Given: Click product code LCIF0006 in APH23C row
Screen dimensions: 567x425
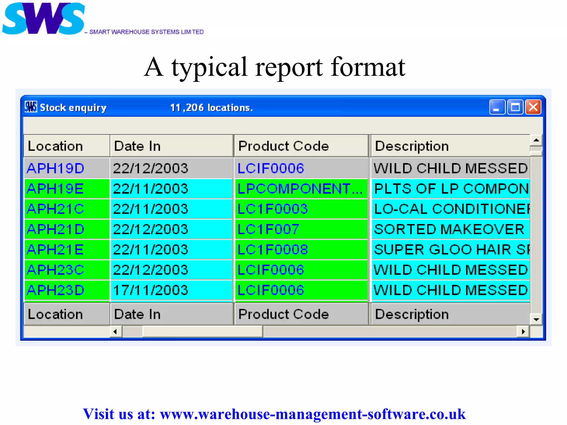Looking at the screenshot, I should coord(301,270).
